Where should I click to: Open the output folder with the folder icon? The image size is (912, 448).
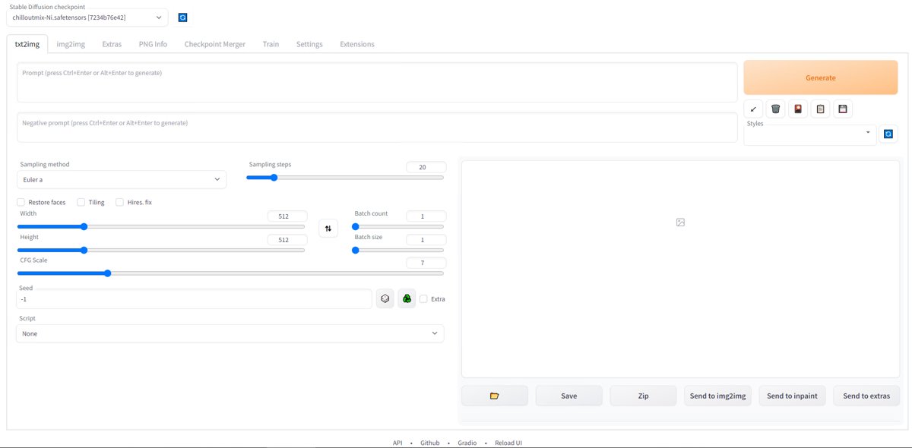(494, 396)
